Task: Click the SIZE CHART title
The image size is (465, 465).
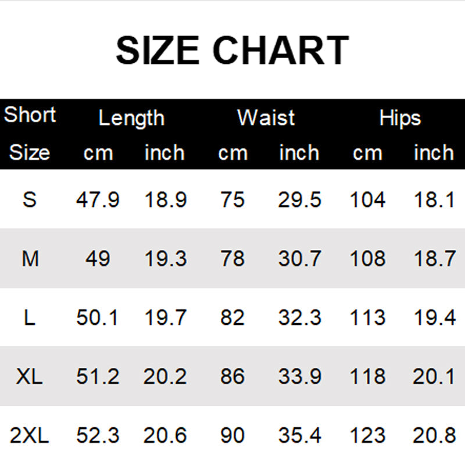Action: 232,50
